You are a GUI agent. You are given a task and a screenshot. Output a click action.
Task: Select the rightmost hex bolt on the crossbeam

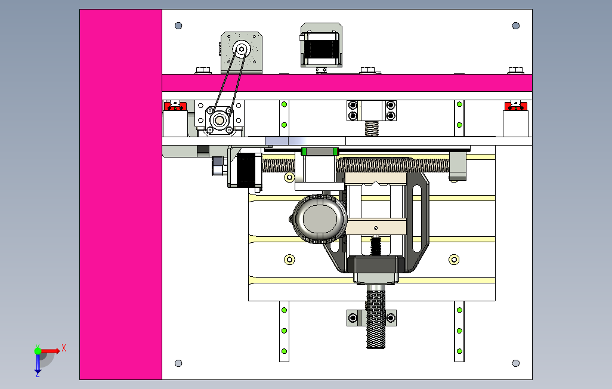coord(515,70)
